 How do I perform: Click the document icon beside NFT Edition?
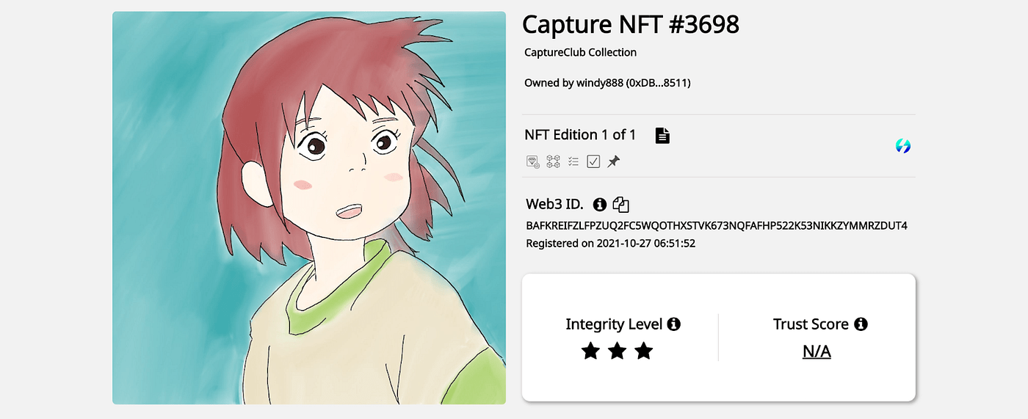click(x=662, y=136)
